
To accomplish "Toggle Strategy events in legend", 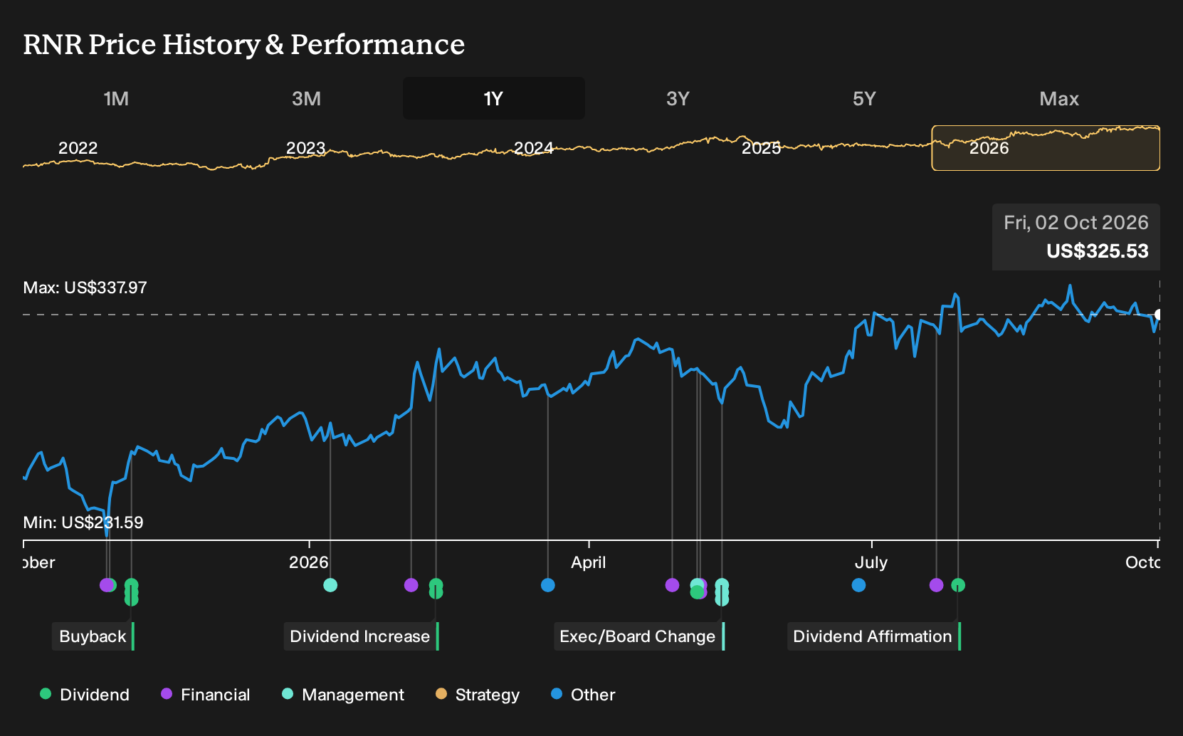I will [x=478, y=695].
